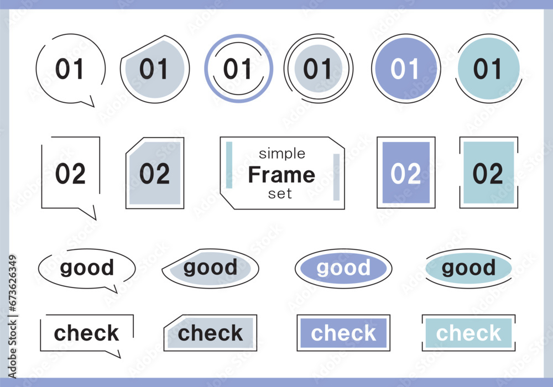Select the gray rounded-corner 01 badge
The height and width of the screenshot is (387, 553).
coord(155,69)
